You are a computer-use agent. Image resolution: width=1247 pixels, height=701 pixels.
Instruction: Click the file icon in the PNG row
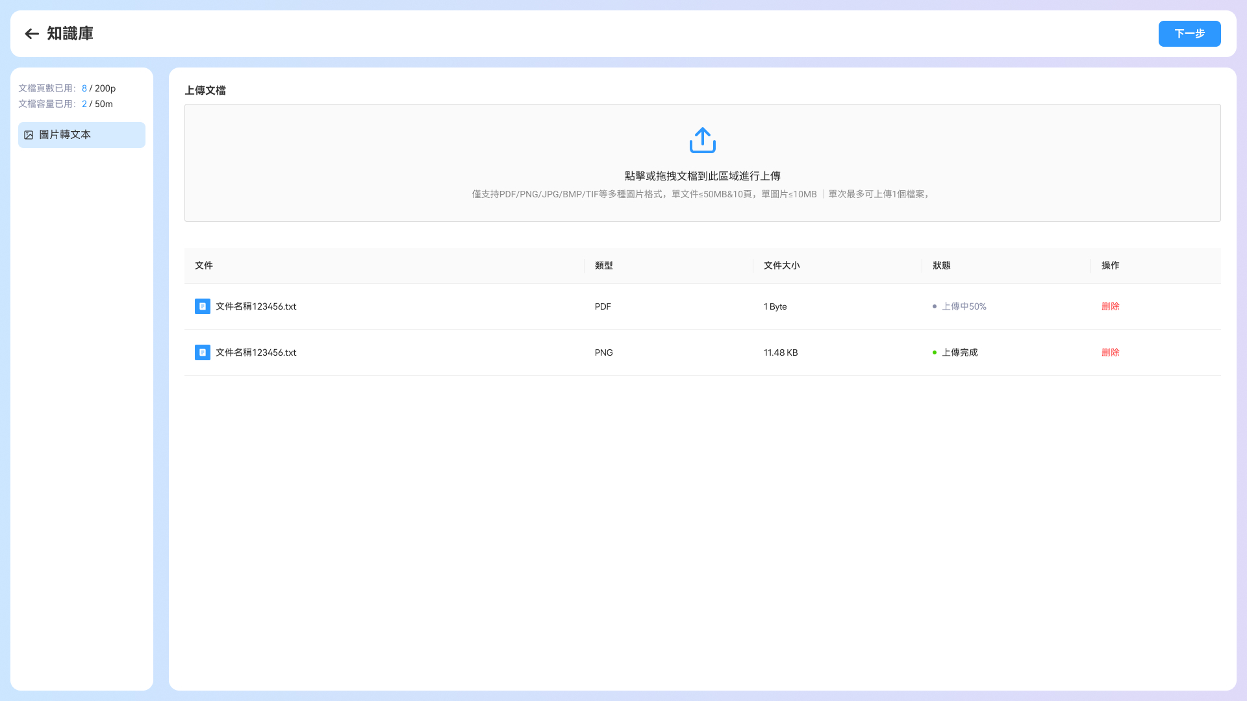203,352
